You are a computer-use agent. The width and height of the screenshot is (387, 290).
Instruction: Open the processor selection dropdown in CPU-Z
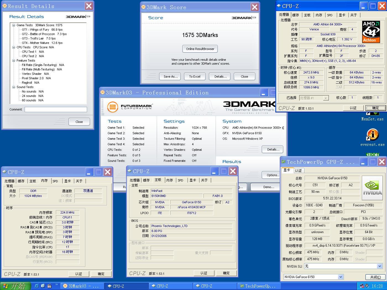pyautogui.click(x=326, y=98)
